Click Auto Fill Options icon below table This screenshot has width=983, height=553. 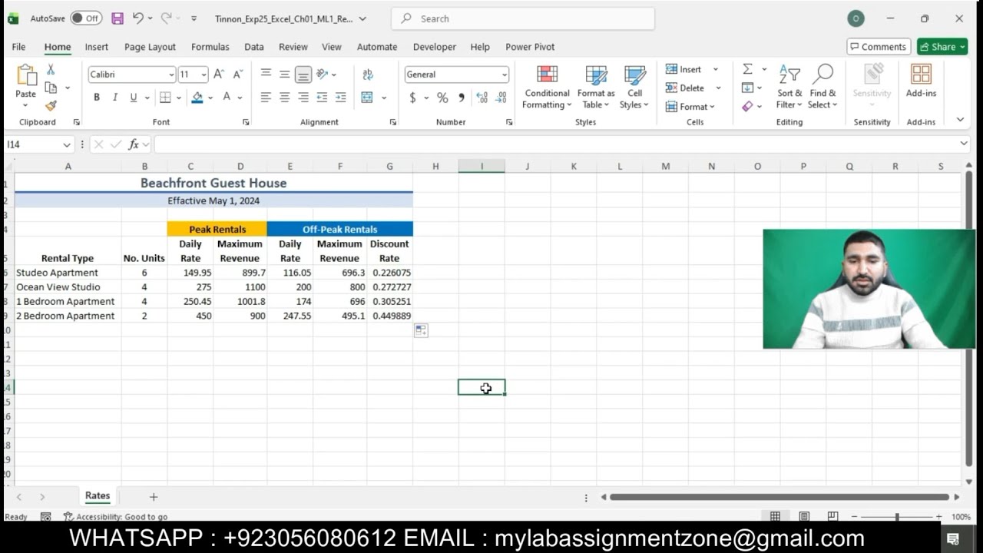coord(421,330)
